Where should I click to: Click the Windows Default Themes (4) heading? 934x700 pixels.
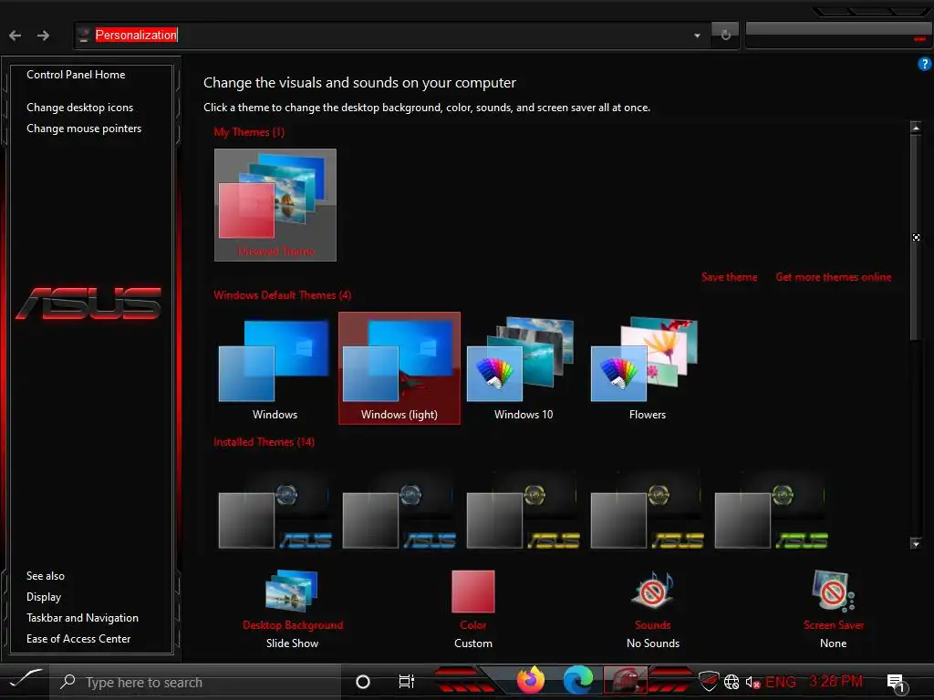pyautogui.click(x=283, y=295)
